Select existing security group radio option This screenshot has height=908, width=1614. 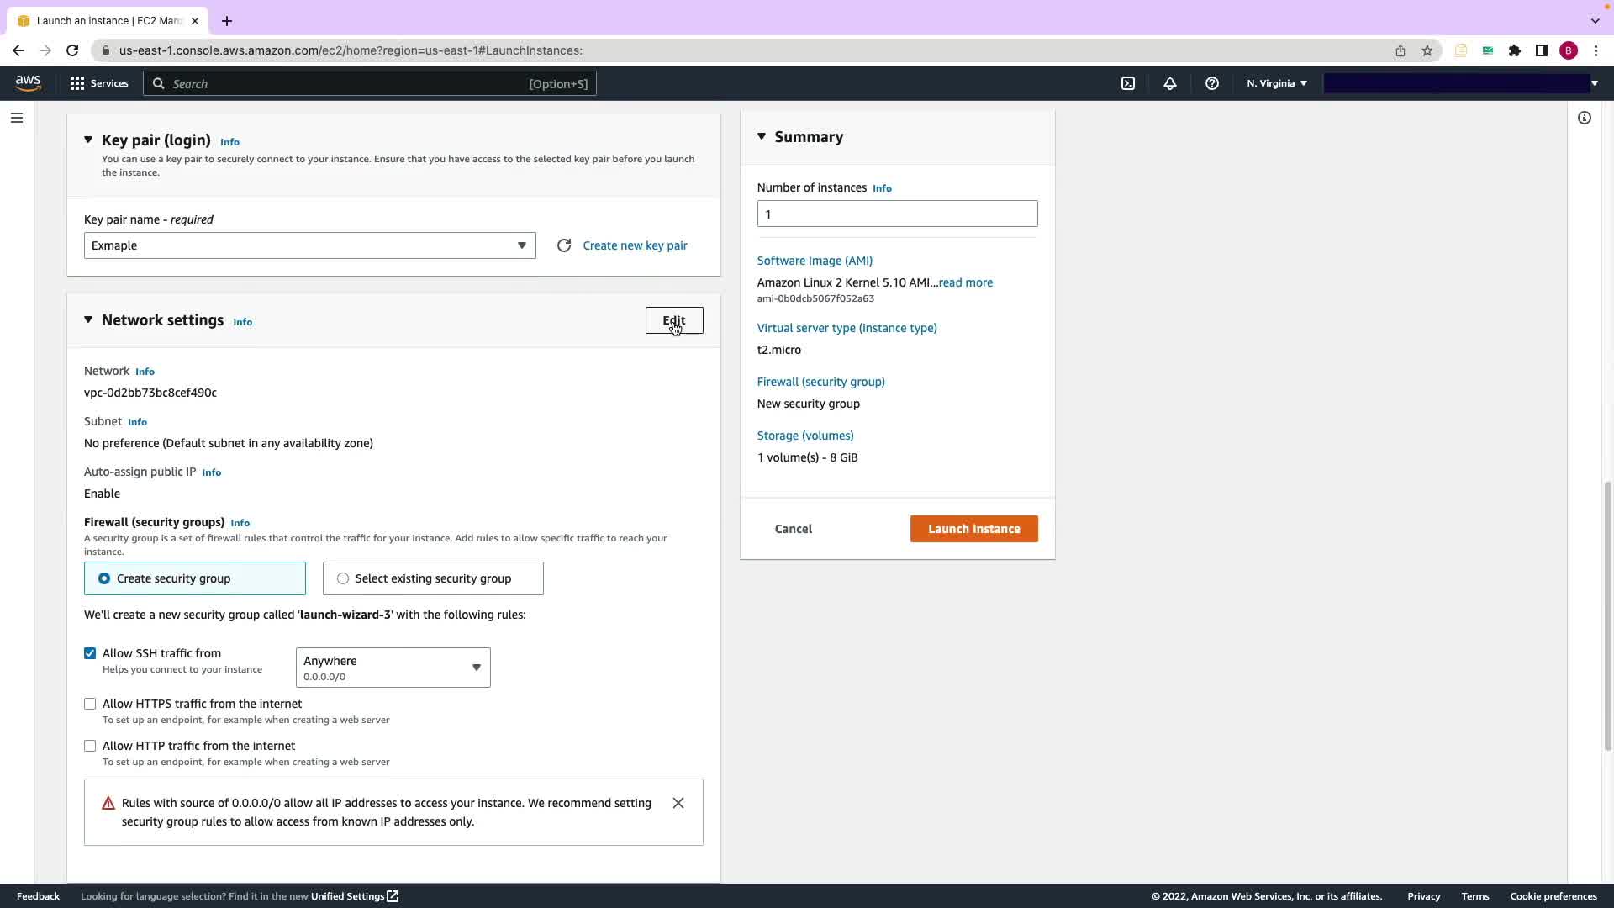(343, 578)
